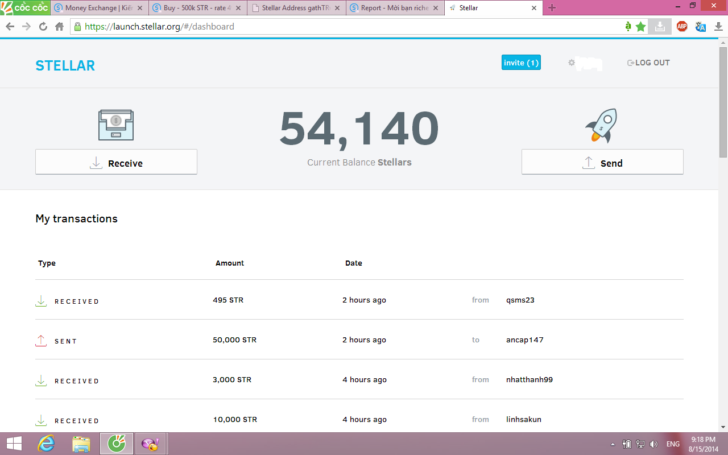Close the Buy - 500k STR tab
This screenshot has width=728, height=455.
pos(239,8)
